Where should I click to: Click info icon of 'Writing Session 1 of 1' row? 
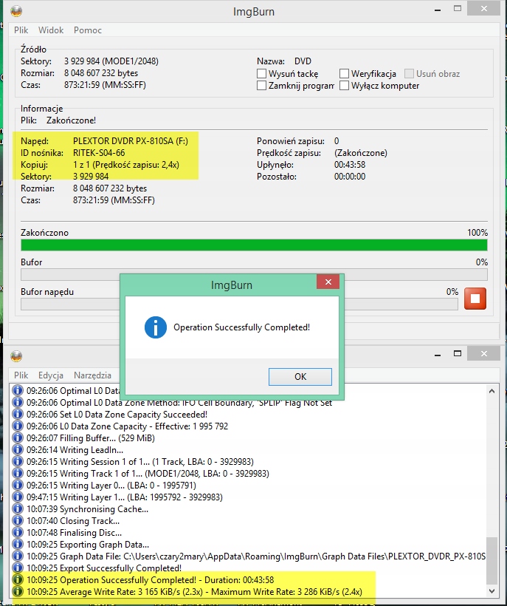pyautogui.click(x=18, y=461)
